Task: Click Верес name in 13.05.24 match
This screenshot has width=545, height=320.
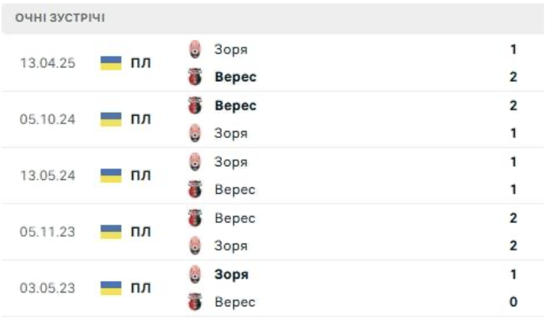Action: 235,190
